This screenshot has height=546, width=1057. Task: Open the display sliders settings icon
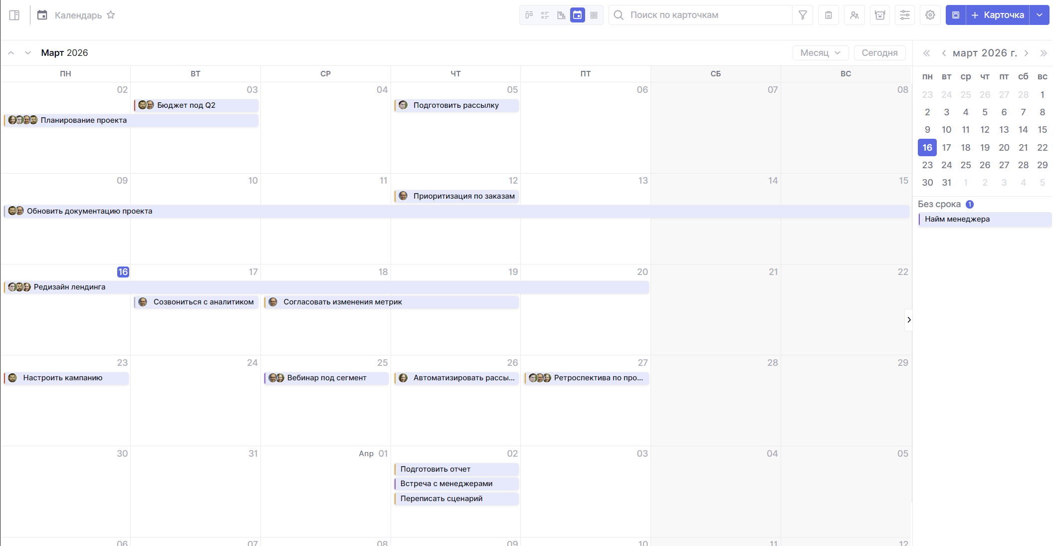[x=905, y=15]
